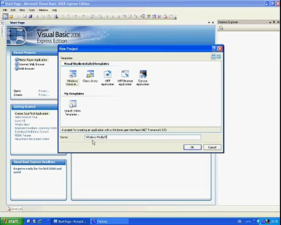
Task: Click Create Your First Application link
Action: pyautogui.click(x=32, y=113)
